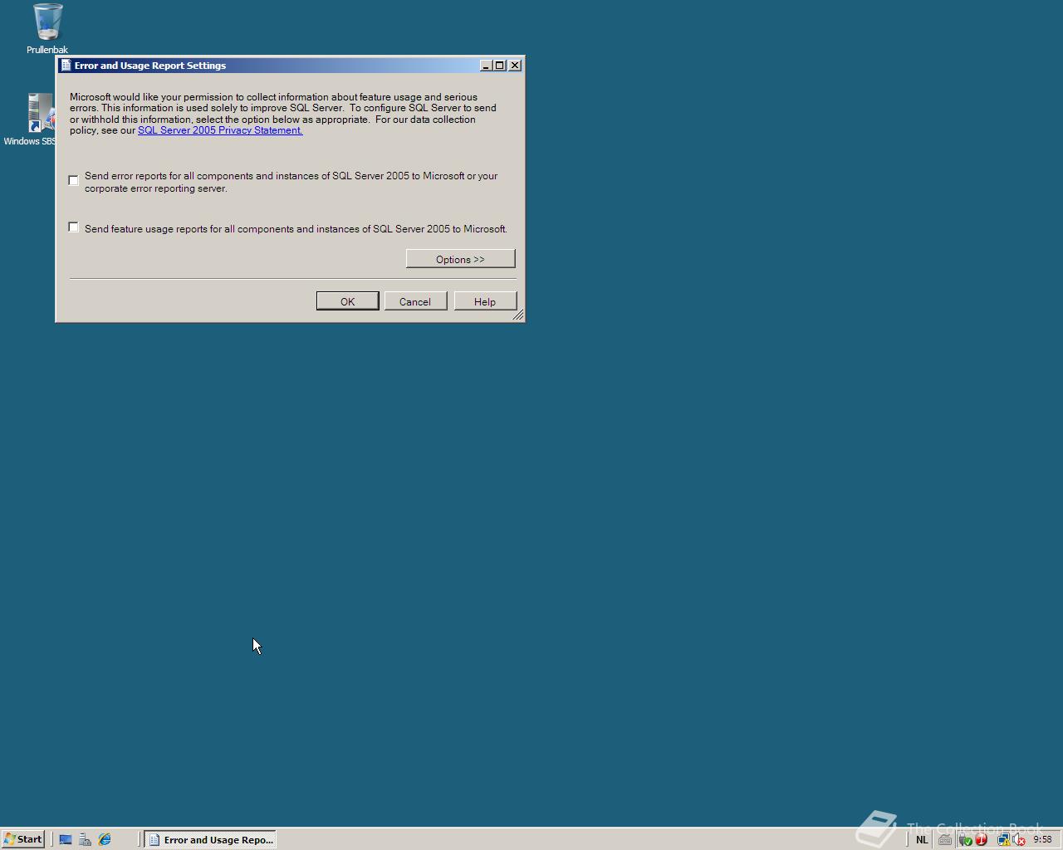The image size is (1063, 850).
Task: Open the NL language bar indicator
Action: pyautogui.click(x=922, y=839)
